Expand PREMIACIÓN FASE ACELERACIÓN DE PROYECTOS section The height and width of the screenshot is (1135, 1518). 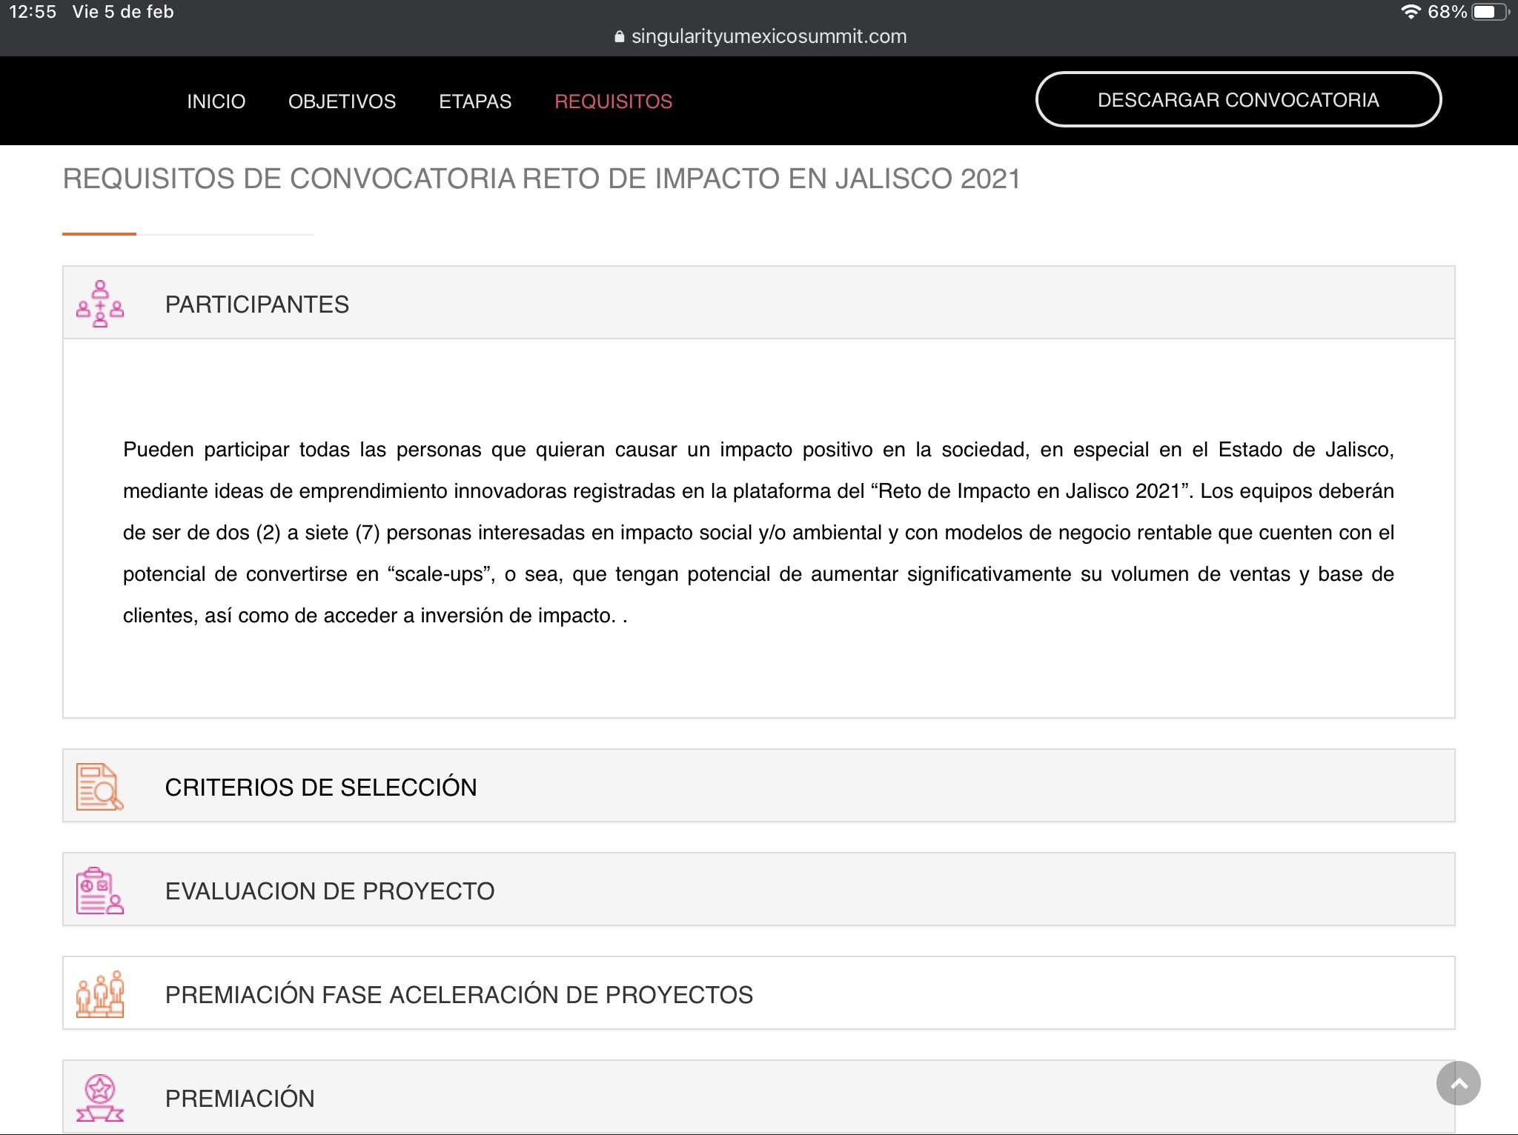click(x=458, y=995)
